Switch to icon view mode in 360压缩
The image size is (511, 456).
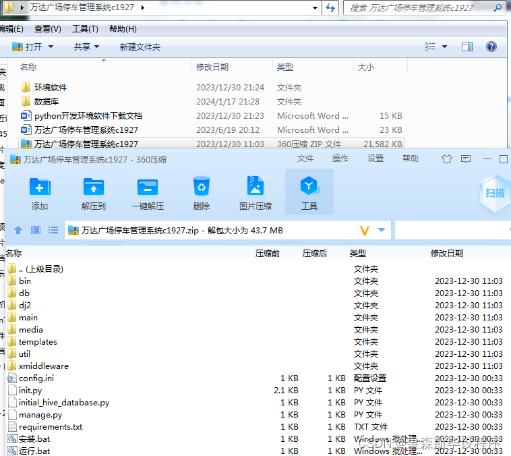(x=36, y=230)
